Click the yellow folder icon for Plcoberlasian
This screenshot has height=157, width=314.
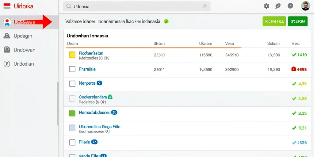tap(72, 55)
